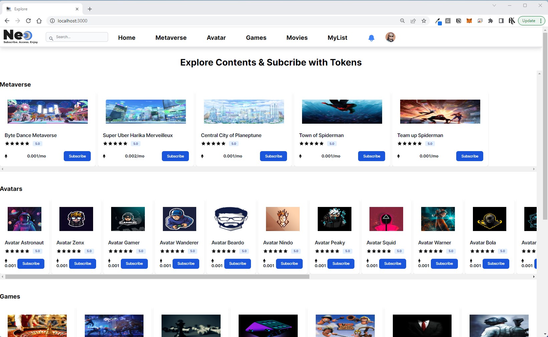Image resolution: width=548 pixels, height=337 pixels.
Task: Bookmark this page with star icon
Action: [x=424, y=21]
